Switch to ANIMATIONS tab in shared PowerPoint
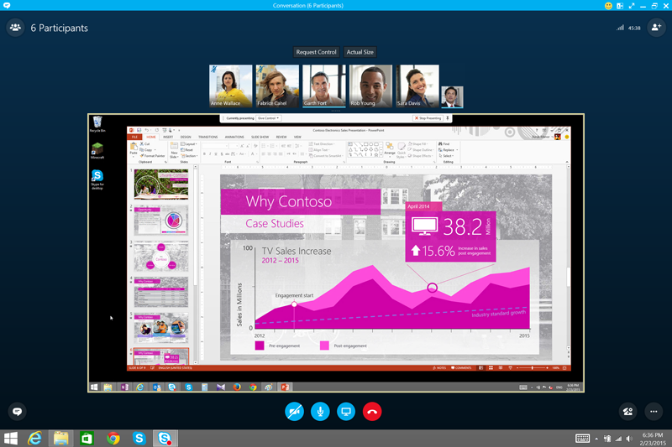Viewport: 672px width, 447px height. (x=234, y=137)
